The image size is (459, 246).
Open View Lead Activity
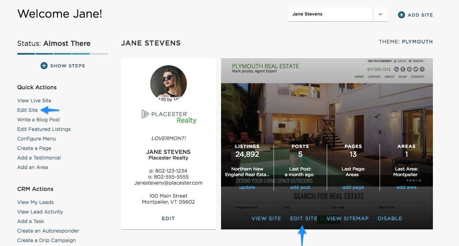click(x=40, y=212)
